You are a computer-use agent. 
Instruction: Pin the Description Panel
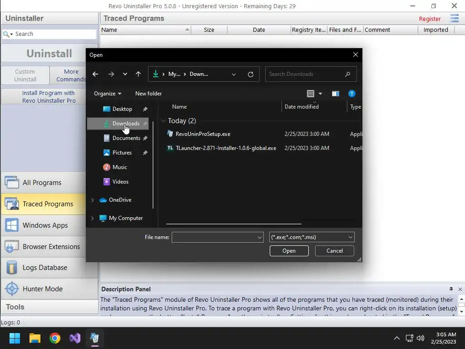(x=451, y=289)
